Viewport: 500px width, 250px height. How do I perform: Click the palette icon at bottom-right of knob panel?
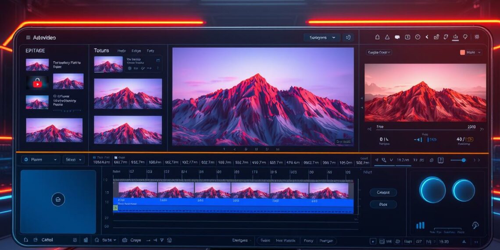(475, 225)
